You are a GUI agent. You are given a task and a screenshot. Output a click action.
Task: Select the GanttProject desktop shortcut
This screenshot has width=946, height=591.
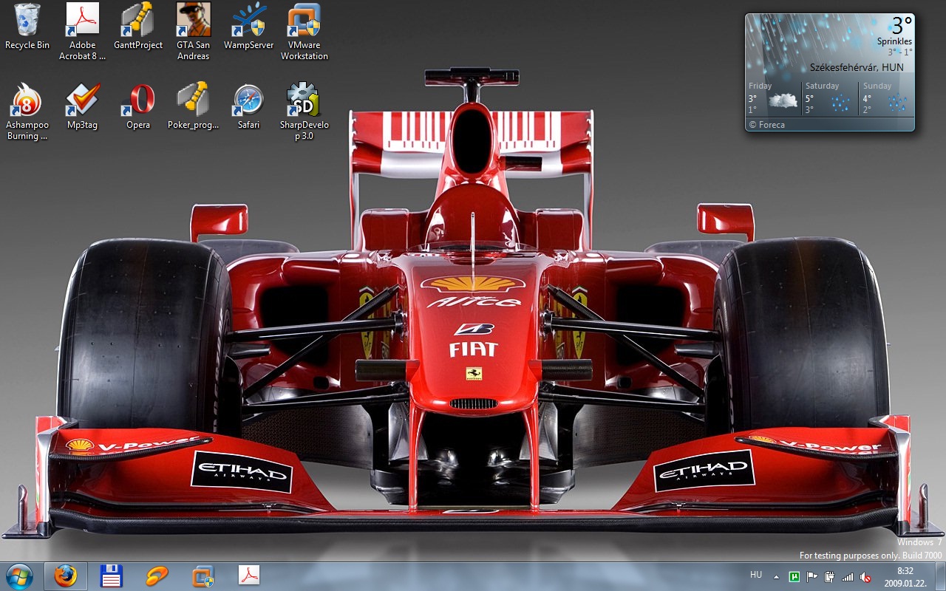[138, 27]
